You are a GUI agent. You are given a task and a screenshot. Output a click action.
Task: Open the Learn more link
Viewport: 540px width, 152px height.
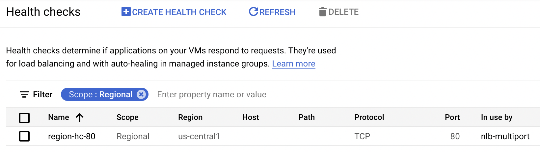[x=293, y=64]
